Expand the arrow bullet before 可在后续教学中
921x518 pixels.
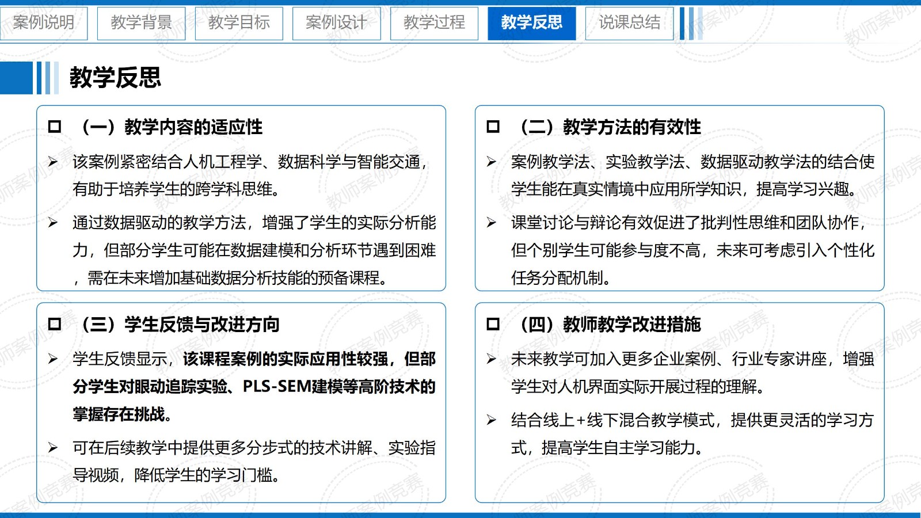click(x=53, y=448)
